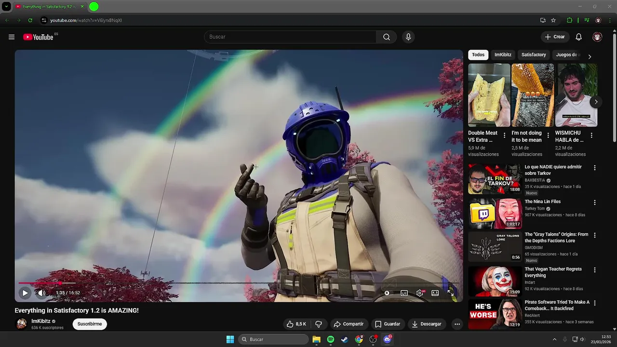Open the ImKibitz channel avatar
The height and width of the screenshot is (347, 617).
22,324
